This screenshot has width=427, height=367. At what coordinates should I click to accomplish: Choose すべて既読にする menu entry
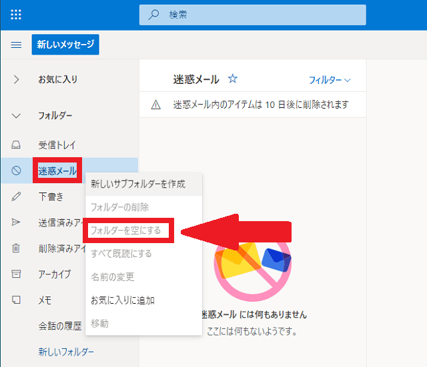[144, 254]
